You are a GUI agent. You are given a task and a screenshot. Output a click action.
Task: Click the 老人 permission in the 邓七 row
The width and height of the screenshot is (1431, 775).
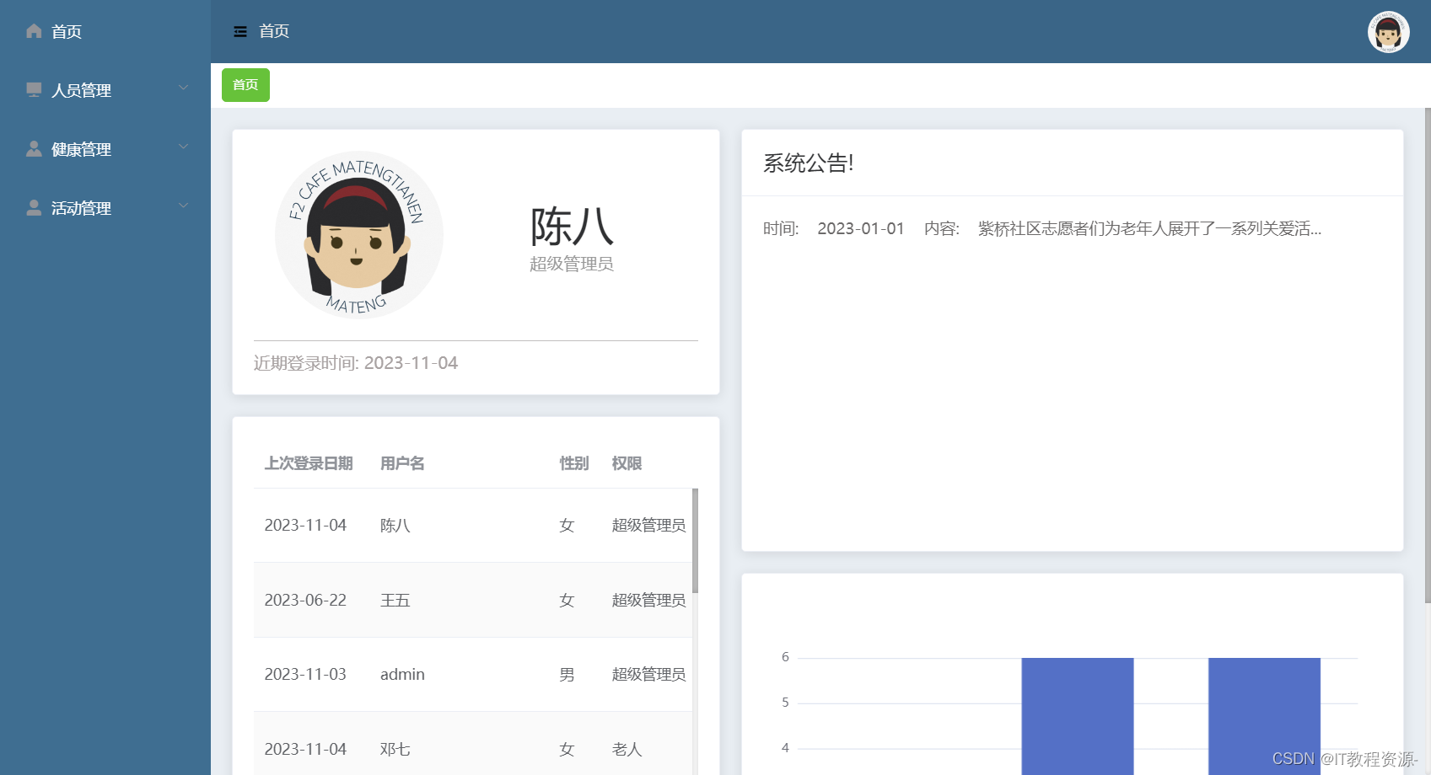click(x=627, y=750)
